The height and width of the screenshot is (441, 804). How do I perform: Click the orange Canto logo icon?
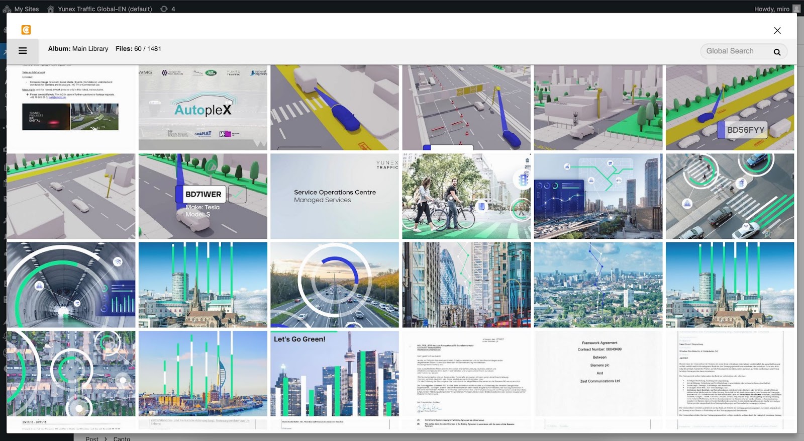click(26, 30)
